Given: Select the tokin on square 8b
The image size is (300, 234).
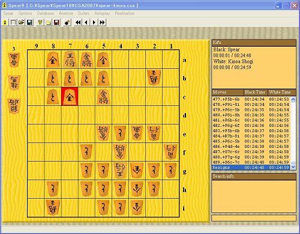Looking at the screenshot, I should 53,78.
